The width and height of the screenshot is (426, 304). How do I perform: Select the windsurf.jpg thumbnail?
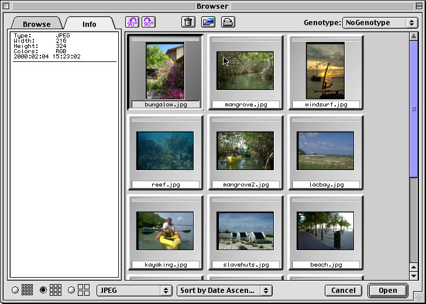[326, 72]
